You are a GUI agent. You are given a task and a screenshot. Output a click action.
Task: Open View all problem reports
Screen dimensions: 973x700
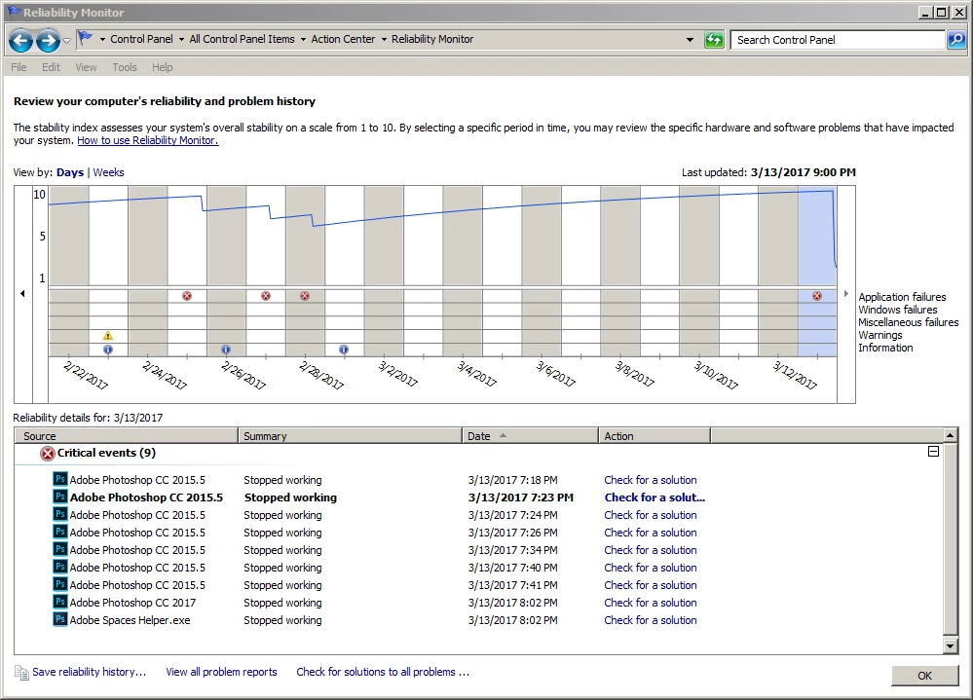click(221, 672)
